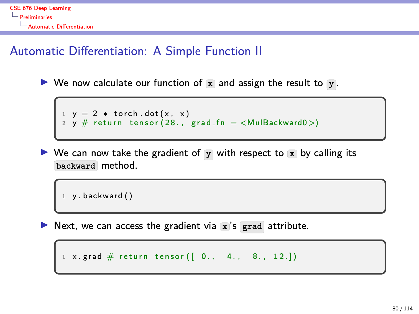Image resolution: width=419 pixels, height=314 pixels.
Task: Click the first blue triangle bullet marker
Action: point(45,82)
